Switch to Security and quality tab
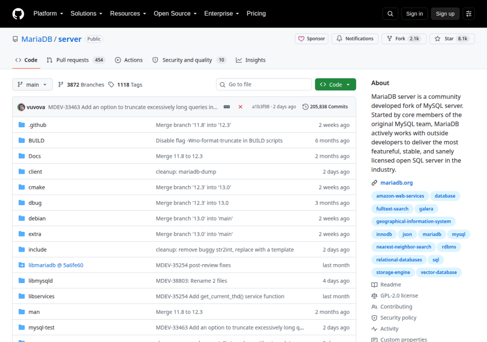The width and height of the screenshot is (487, 342). tap(189, 60)
